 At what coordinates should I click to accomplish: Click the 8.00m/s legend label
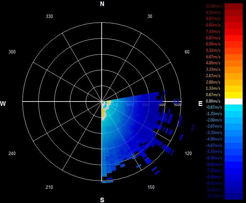coord(213,25)
